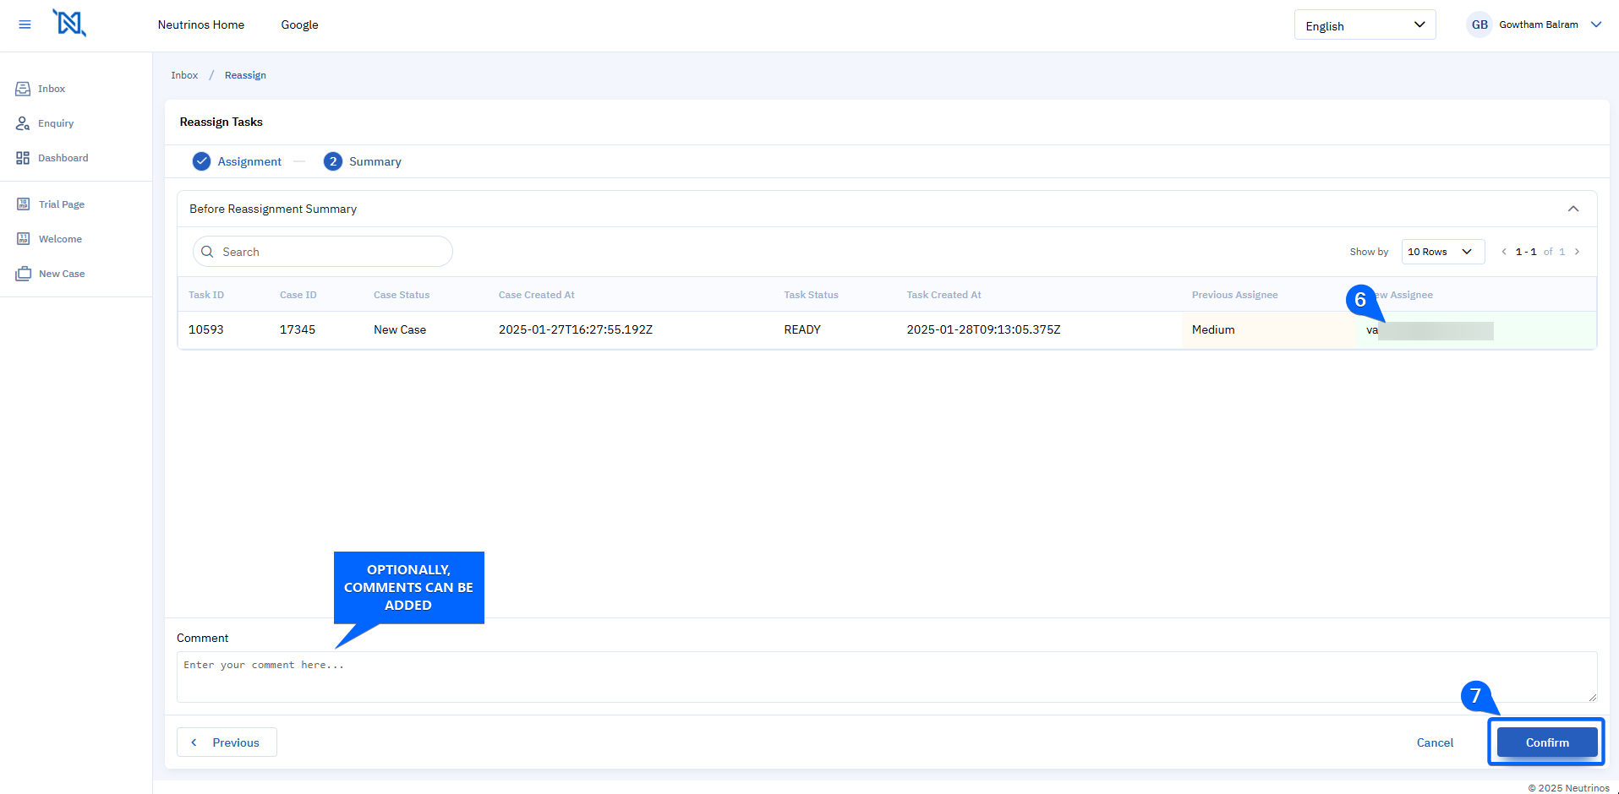
Task: Click the READY task status cell
Action: pos(802,329)
